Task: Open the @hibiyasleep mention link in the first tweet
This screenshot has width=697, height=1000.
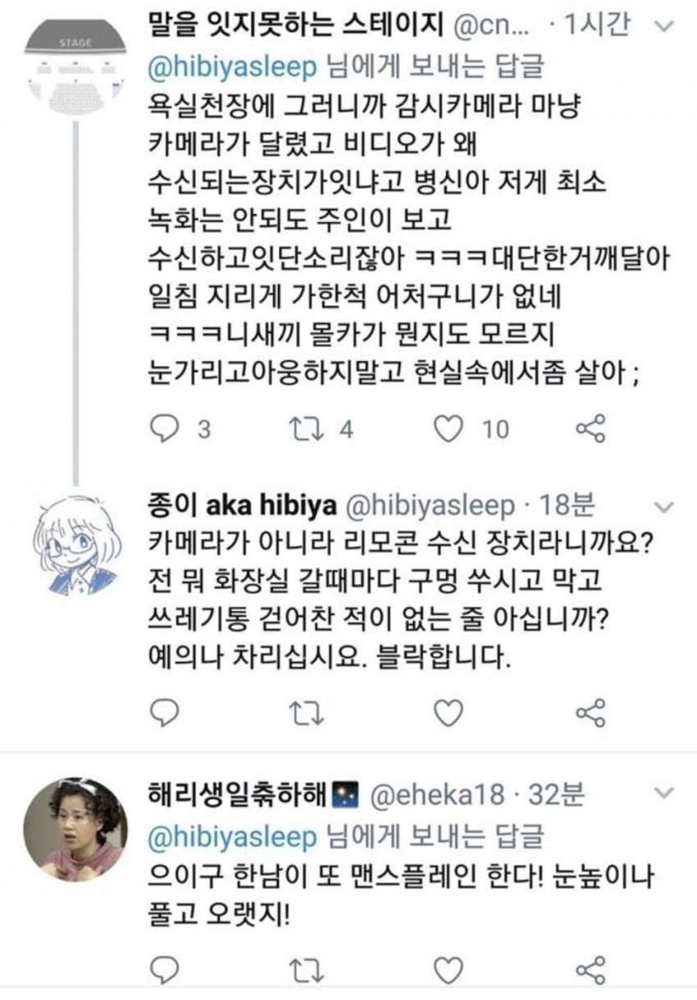Action: coord(231,67)
